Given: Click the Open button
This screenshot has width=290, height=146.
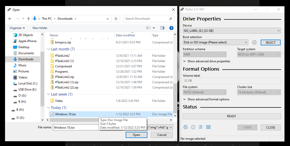Looking at the screenshot, I should (x=136, y=135).
